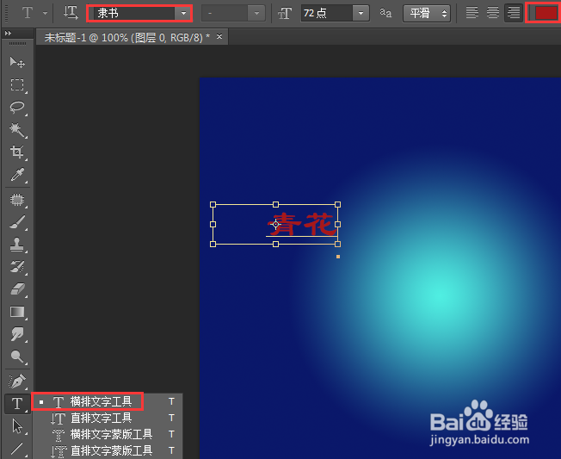Select the Eraser tool
The width and height of the screenshot is (561, 459).
pyautogui.click(x=17, y=289)
